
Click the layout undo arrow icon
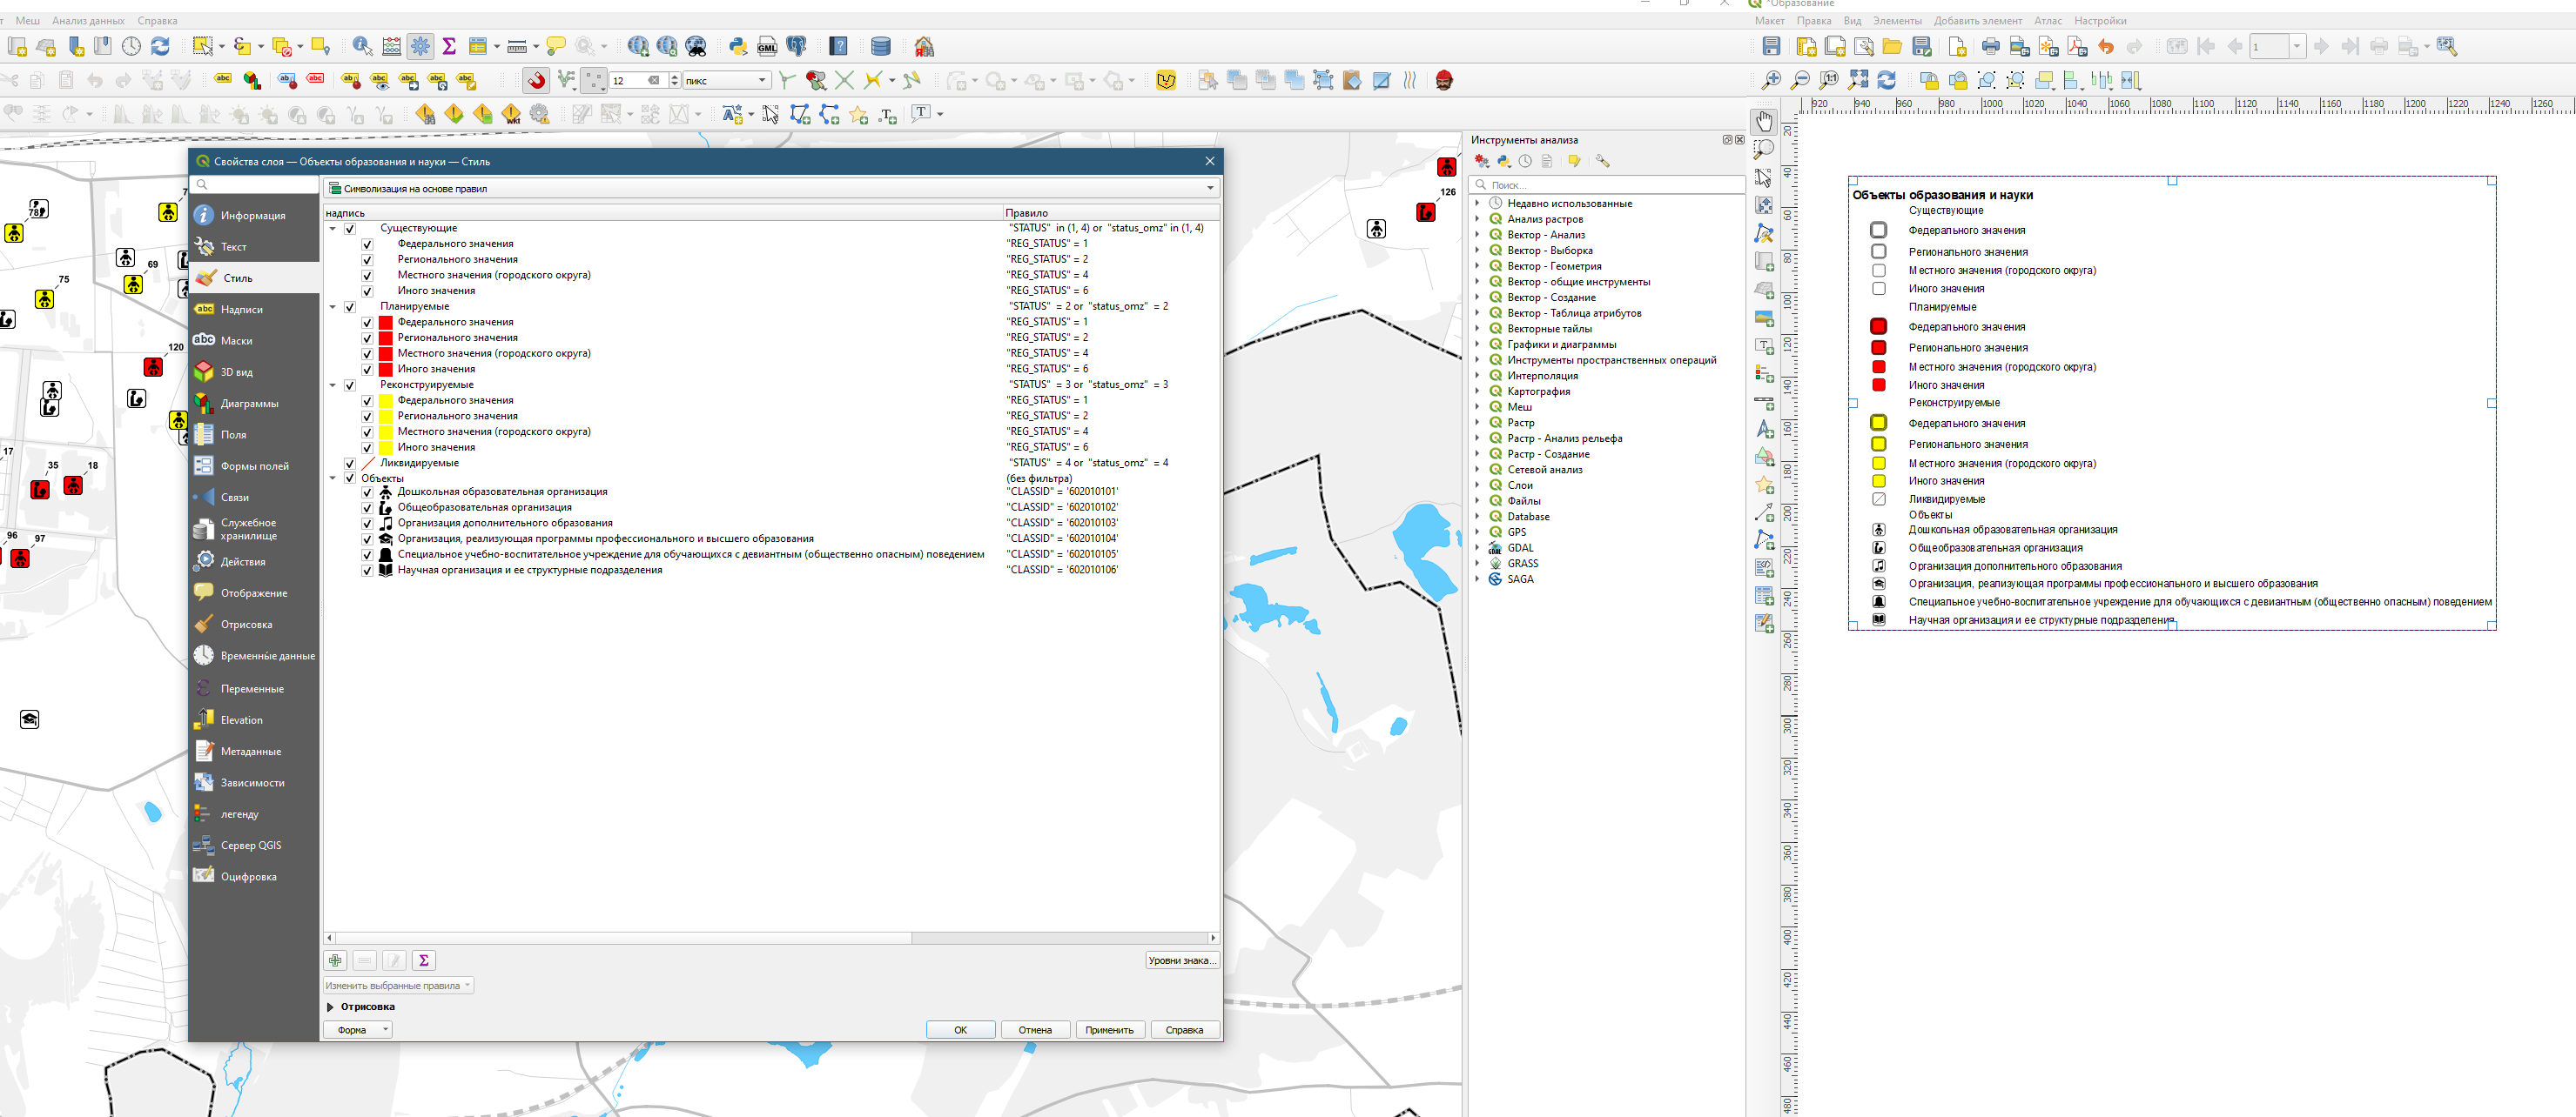pyautogui.click(x=2106, y=46)
